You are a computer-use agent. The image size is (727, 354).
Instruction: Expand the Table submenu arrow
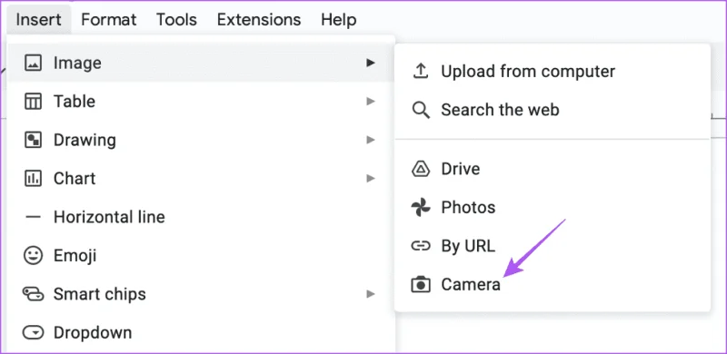[x=370, y=101]
